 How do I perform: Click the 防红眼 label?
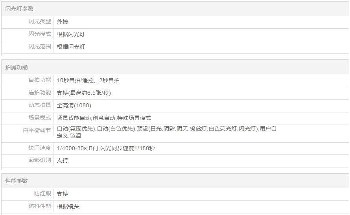[x=42, y=194]
